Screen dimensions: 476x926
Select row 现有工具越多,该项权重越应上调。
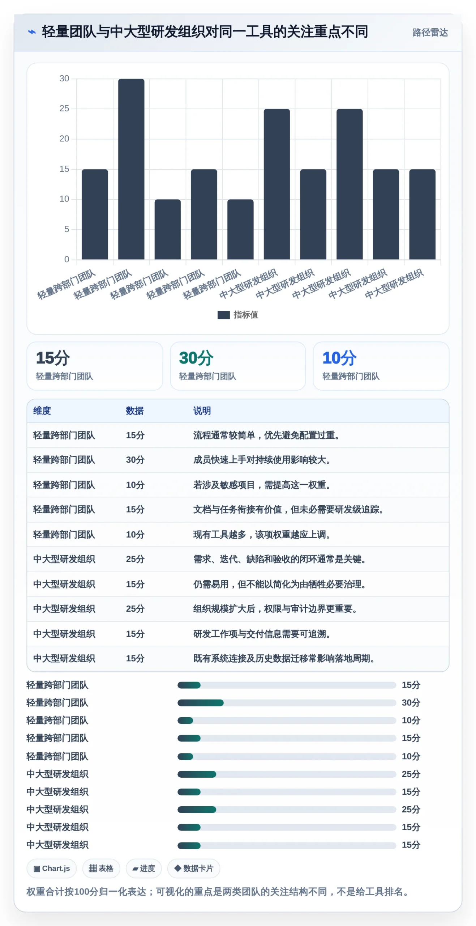tap(238, 534)
